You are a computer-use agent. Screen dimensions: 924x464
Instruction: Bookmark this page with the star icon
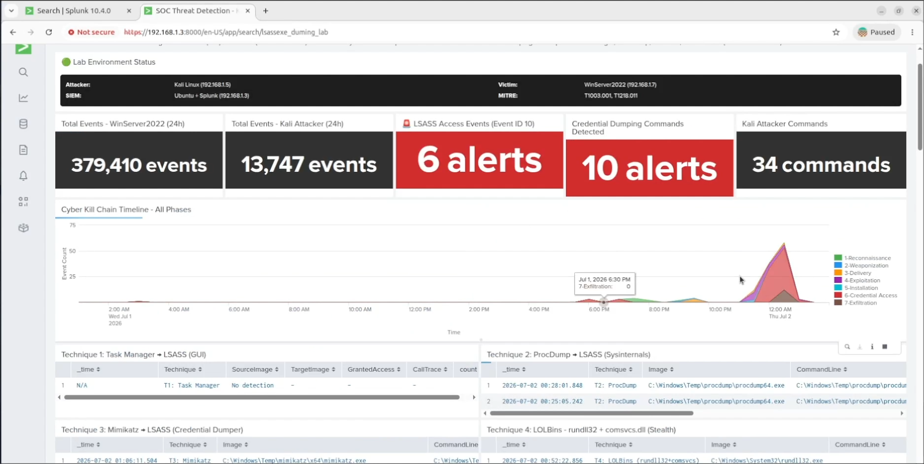[836, 32]
